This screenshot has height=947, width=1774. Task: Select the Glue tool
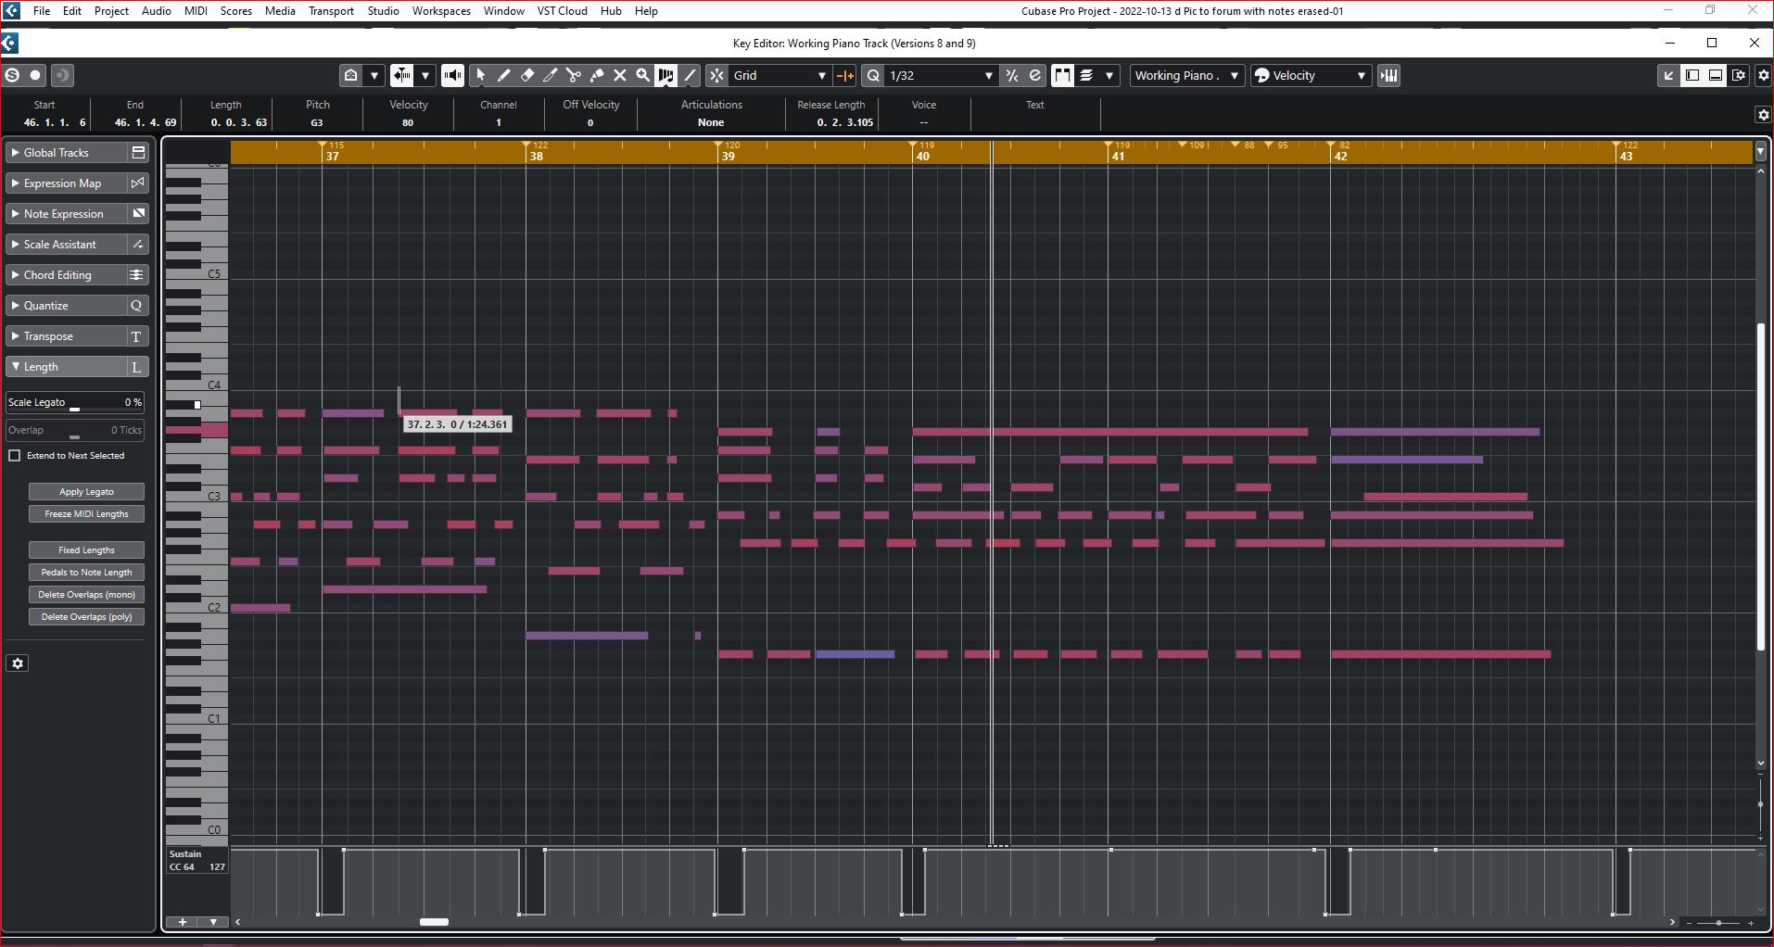click(597, 75)
